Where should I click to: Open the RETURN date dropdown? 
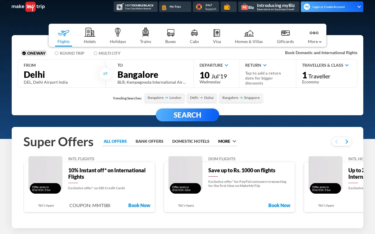(x=256, y=65)
